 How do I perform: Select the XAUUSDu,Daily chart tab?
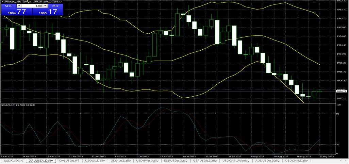coord(41,161)
